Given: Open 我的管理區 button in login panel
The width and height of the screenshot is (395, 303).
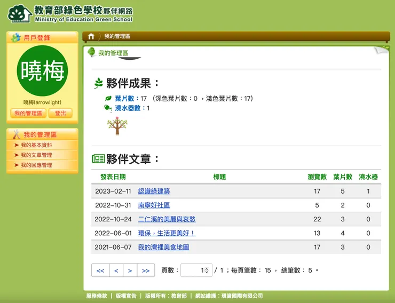Looking at the screenshot, I should (28, 113).
